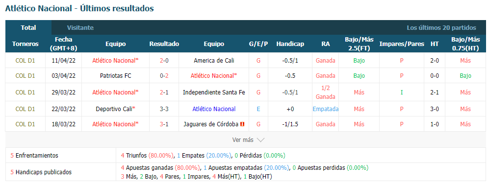
Task: Open the Los últimos 20 partidos selector
Action: [441, 28]
